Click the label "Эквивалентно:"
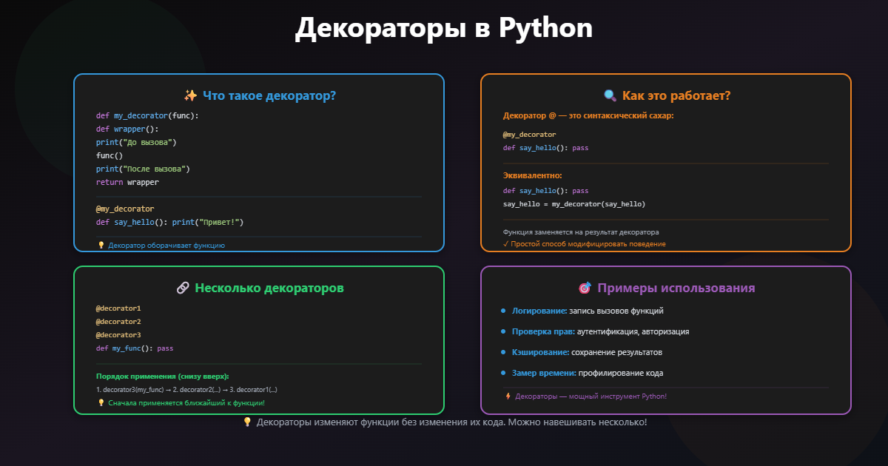The image size is (888, 466). tap(533, 175)
